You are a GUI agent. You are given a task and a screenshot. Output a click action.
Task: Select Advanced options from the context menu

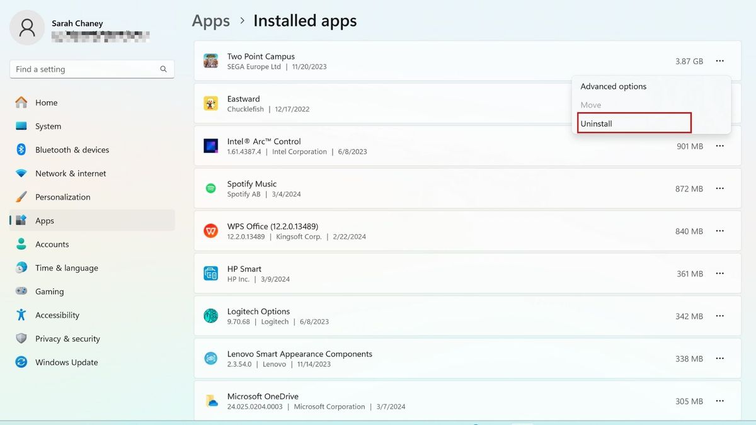613,86
